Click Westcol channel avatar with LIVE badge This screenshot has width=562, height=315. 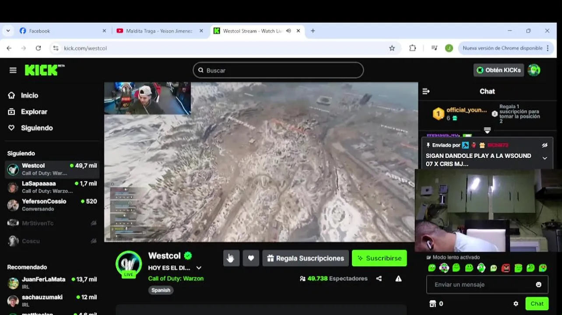point(129,264)
